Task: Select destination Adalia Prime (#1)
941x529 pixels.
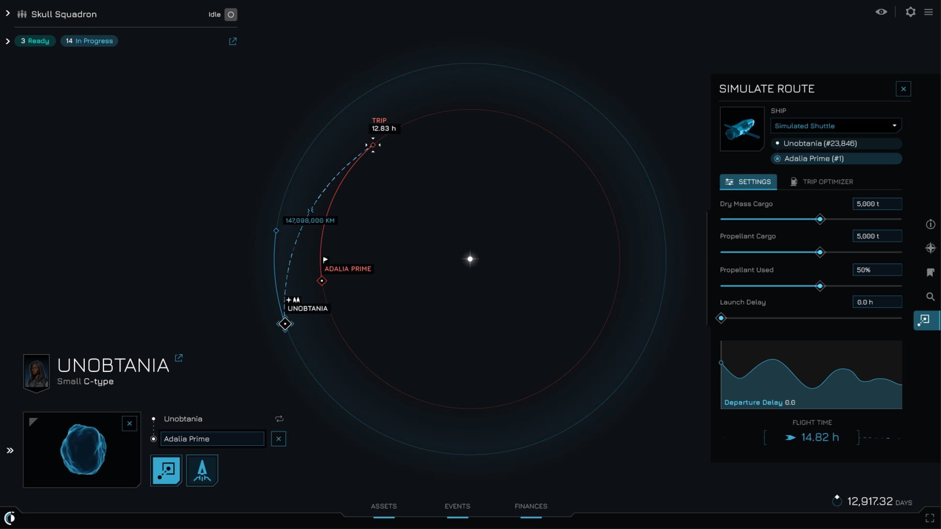Action: 836,159
